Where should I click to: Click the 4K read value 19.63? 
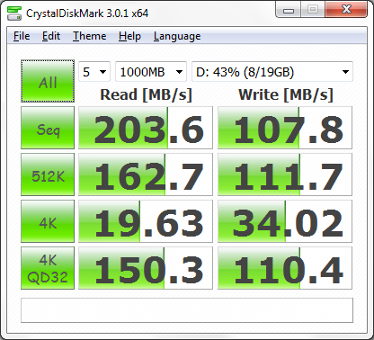[146, 221]
